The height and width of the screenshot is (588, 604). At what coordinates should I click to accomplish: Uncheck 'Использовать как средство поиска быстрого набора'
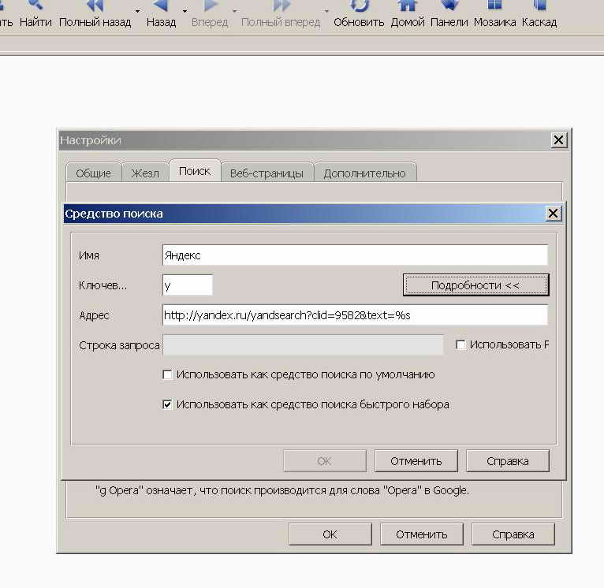click(x=167, y=404)
